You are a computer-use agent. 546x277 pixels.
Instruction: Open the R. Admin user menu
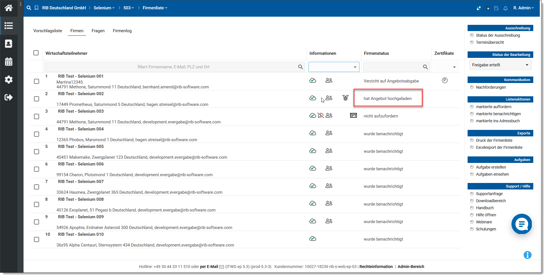524,8
